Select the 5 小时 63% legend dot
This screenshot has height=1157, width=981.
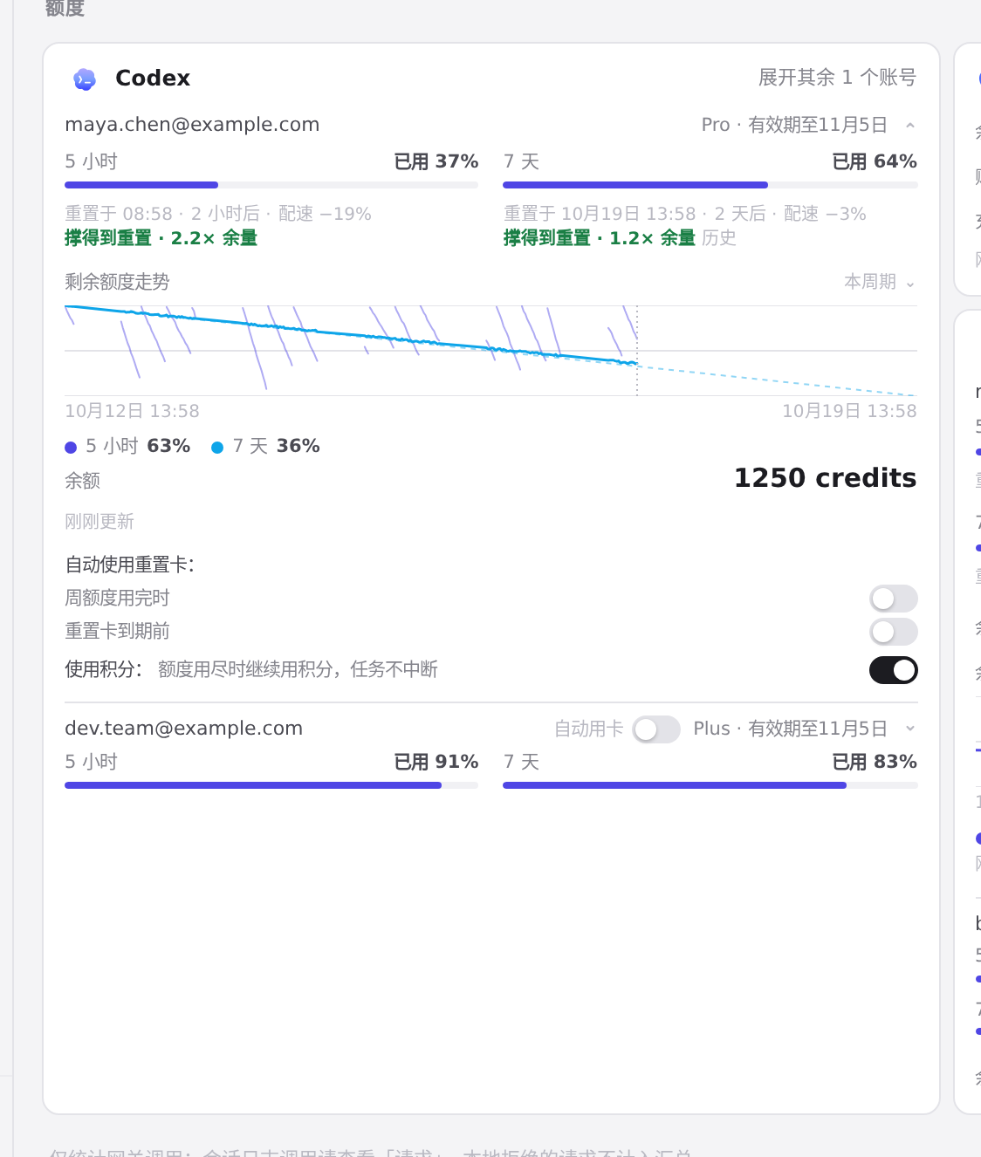[x=72, y=448]
